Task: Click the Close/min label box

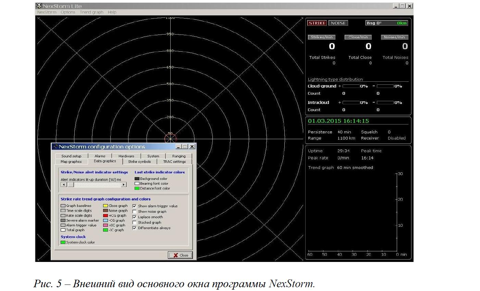Action: (x=358, y=37)
